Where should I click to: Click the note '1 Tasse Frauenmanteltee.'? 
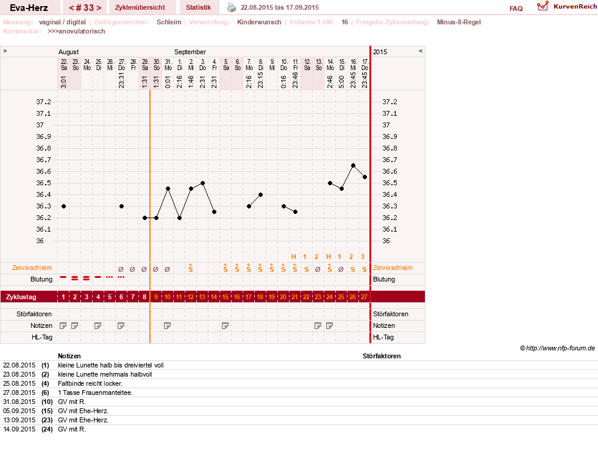[95, 392]
